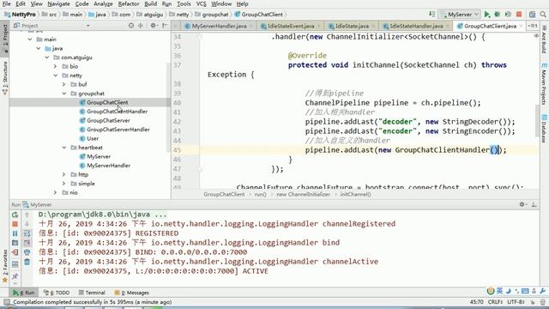Expand the simple package

[x=63, y=184]
